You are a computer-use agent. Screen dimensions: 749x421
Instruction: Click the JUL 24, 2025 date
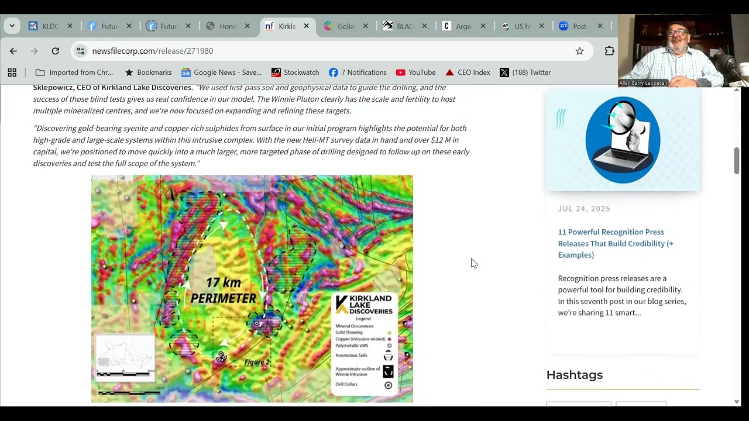584,209
